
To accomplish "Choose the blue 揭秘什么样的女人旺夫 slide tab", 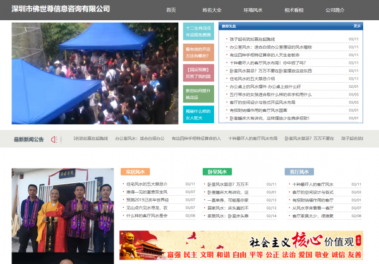I will (x=198, y=114).
